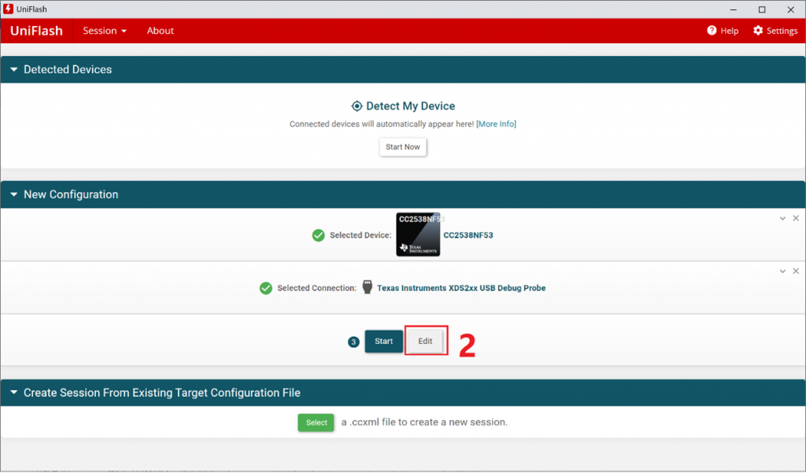Open the Session dropdown menu
Screen dimensions: 806x473
[x=105, y=31]
